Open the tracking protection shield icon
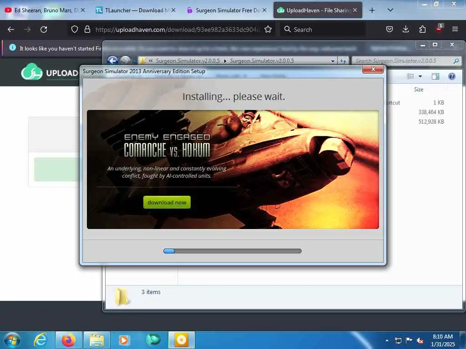This screenshot has height=349, width=466. [75, 29]
